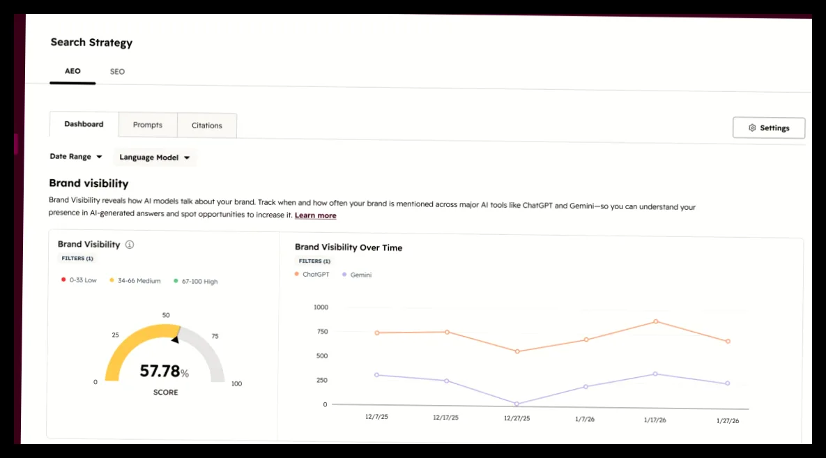Click the ChatGPT data point at 12/7/25
The height and width of the screenshot is (458, 826).
coord(376,333)
